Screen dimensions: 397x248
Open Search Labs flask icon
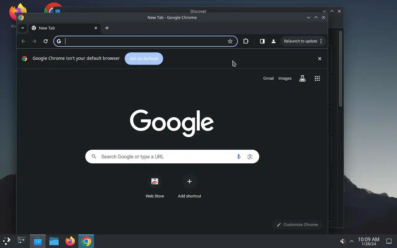click(x=302, y=78)
